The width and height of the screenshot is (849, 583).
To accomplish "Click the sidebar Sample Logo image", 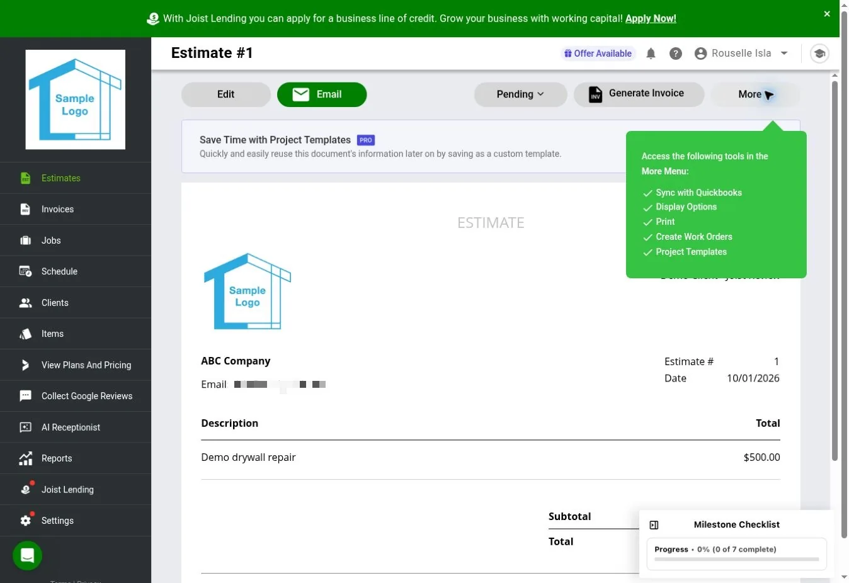I will (x=76, y=99).
